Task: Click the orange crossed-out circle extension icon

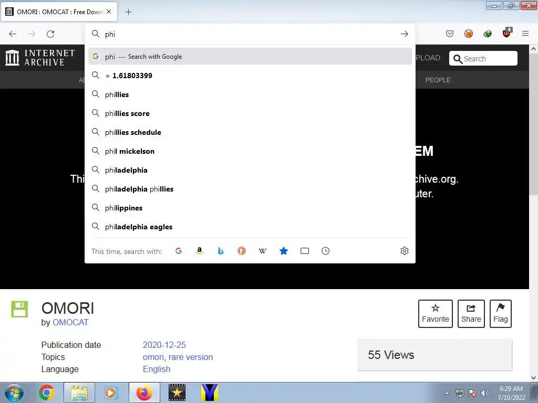Action: (x=468, y=34)
